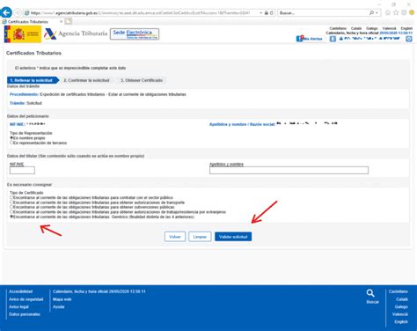The width and height of the screenshot is (417, 331).
Task: Open the browser home icon
Action: [388, 12]
